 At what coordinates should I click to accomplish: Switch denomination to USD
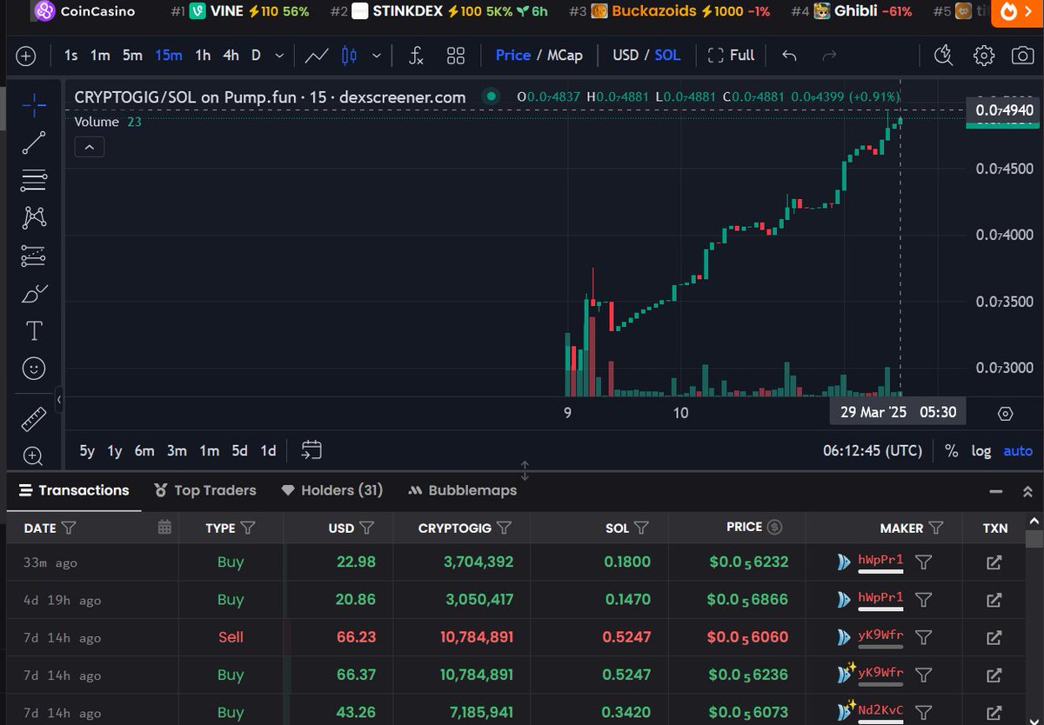[x=626, y=55]
